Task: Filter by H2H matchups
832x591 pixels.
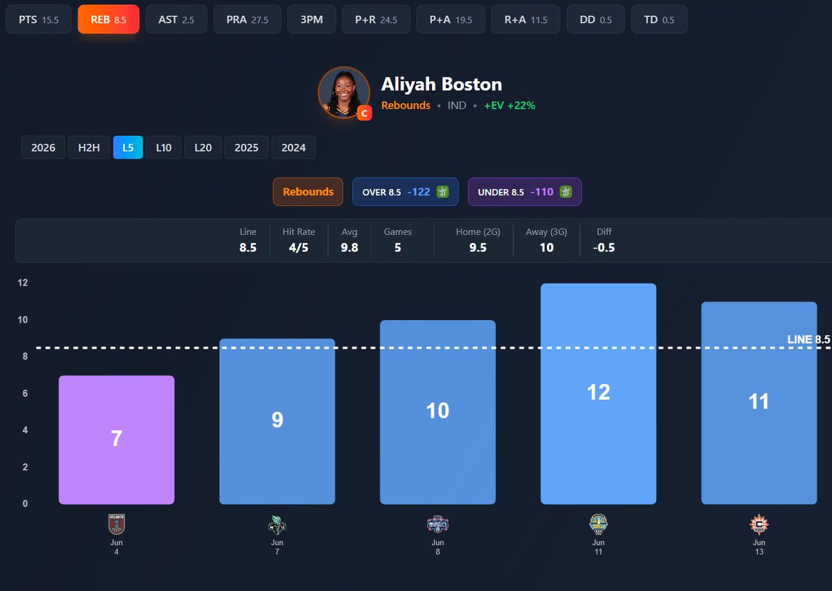Action: coord(89,148)
